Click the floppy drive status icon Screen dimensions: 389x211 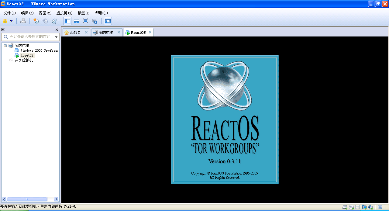[x=357, y=207]
